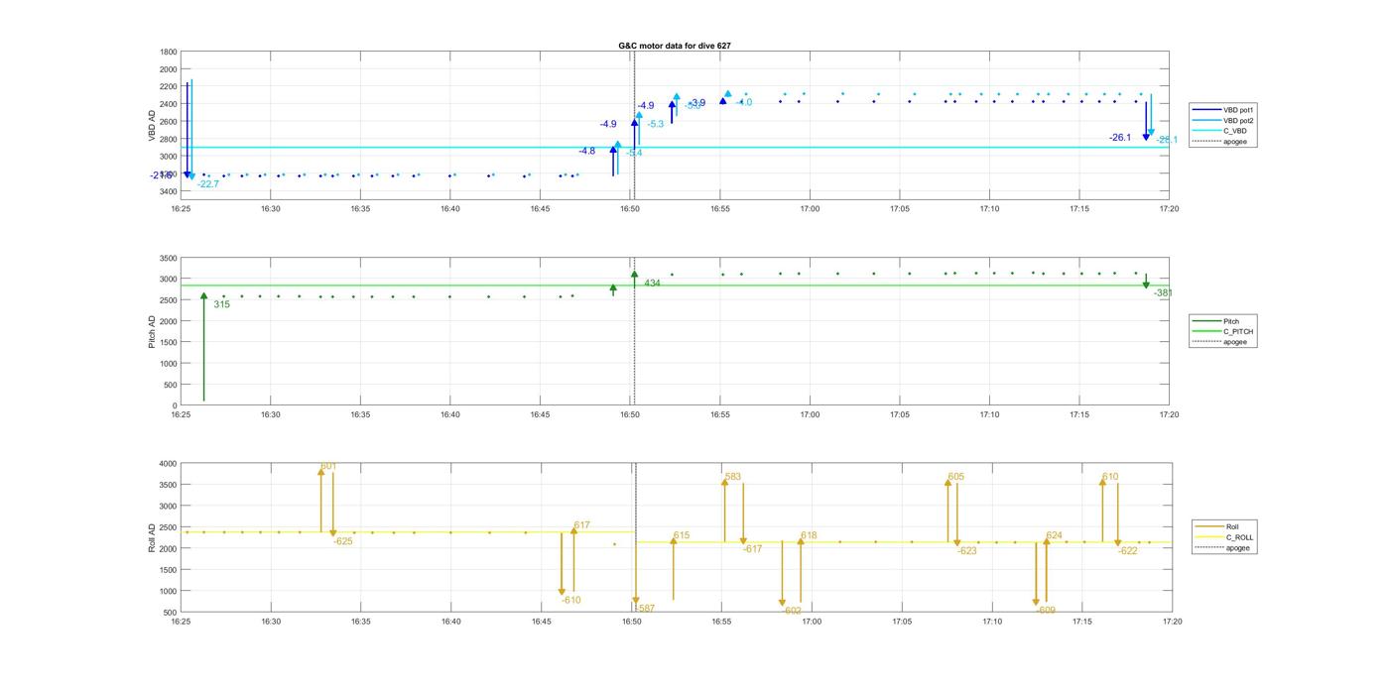Click the 315 pitch move label
Viewport: 1389px width, 687px height.
(221, 304)
